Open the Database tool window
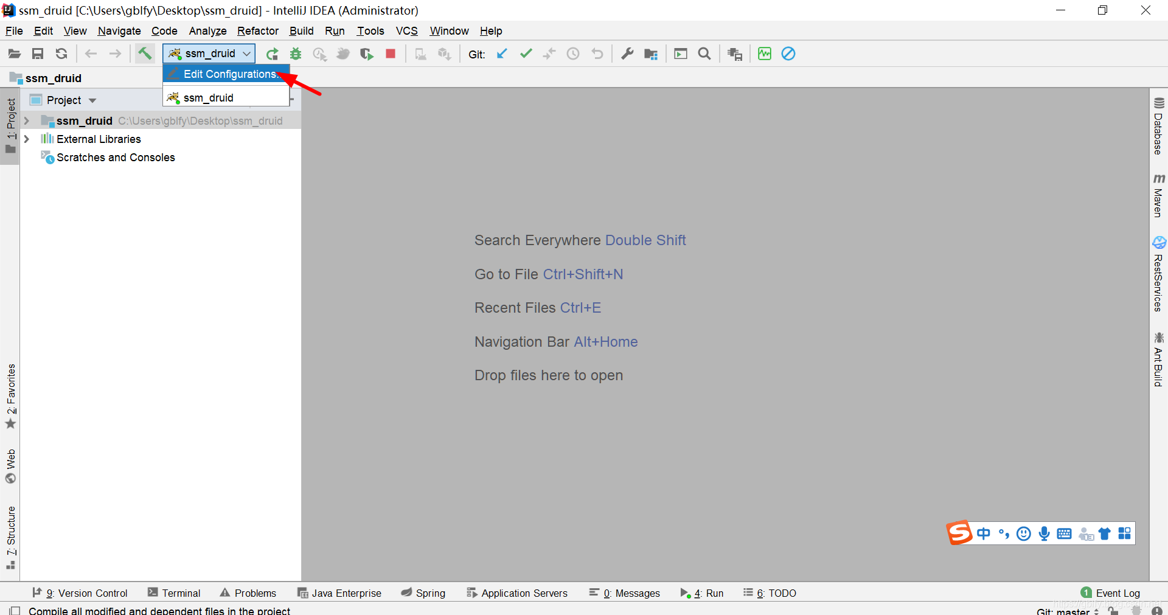Image resolution: width=1168 pixels, height=615 pixels. point(1159,127)
